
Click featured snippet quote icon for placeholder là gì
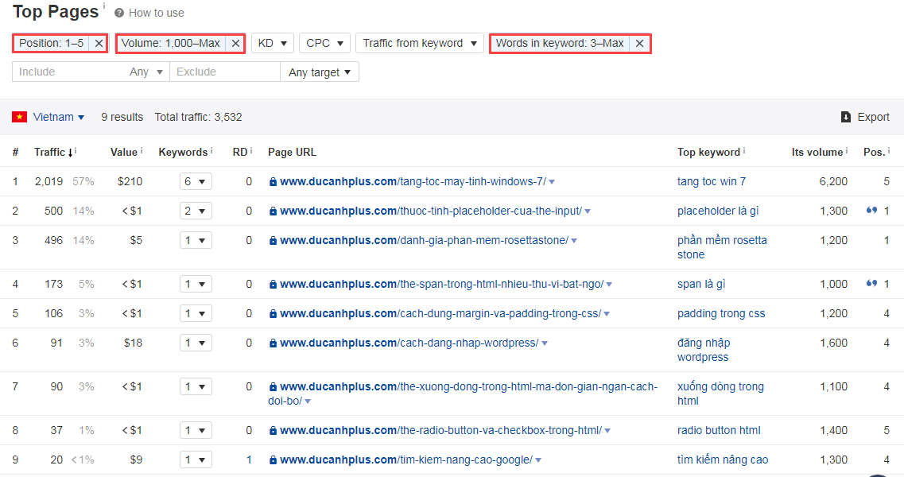click(x=871, y=211)
